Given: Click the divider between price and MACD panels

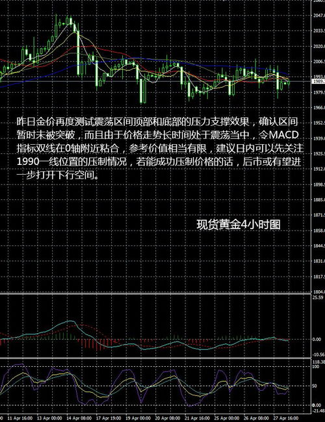Looking at the screenshot, I should point(155,293).
